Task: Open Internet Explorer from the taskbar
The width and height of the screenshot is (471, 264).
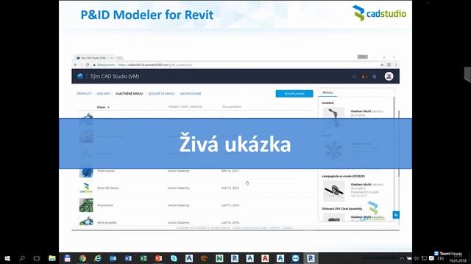Action: click(98, 258)
